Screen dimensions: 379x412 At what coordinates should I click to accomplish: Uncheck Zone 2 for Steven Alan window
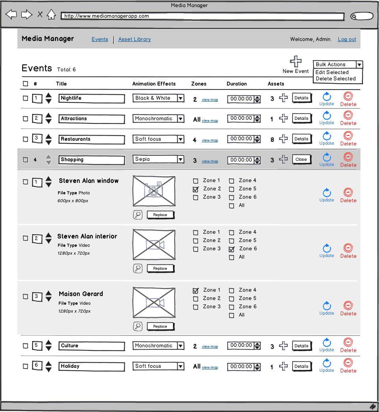point(195,189)
